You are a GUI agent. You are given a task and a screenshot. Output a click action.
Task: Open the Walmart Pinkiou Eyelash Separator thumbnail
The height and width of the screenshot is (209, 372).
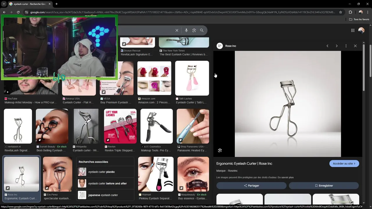click(156, 174)
